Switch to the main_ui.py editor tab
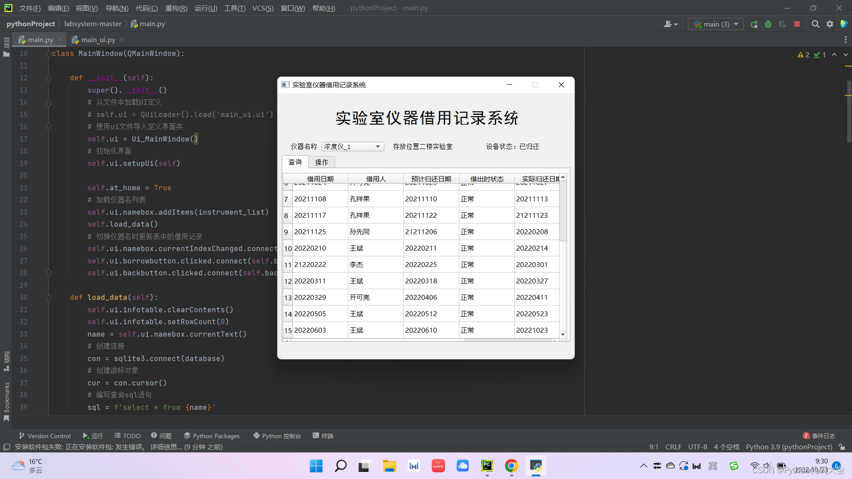The image size is (852, 479). 98,40
